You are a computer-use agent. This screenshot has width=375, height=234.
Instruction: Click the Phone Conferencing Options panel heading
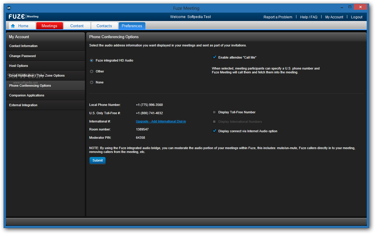pyautogui.click(x=114, y=37)
